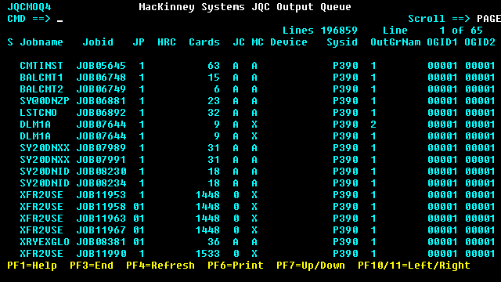Click the Device column header
Image resolution: width=501 pixels, height=282 pixels.
(289, 42)
